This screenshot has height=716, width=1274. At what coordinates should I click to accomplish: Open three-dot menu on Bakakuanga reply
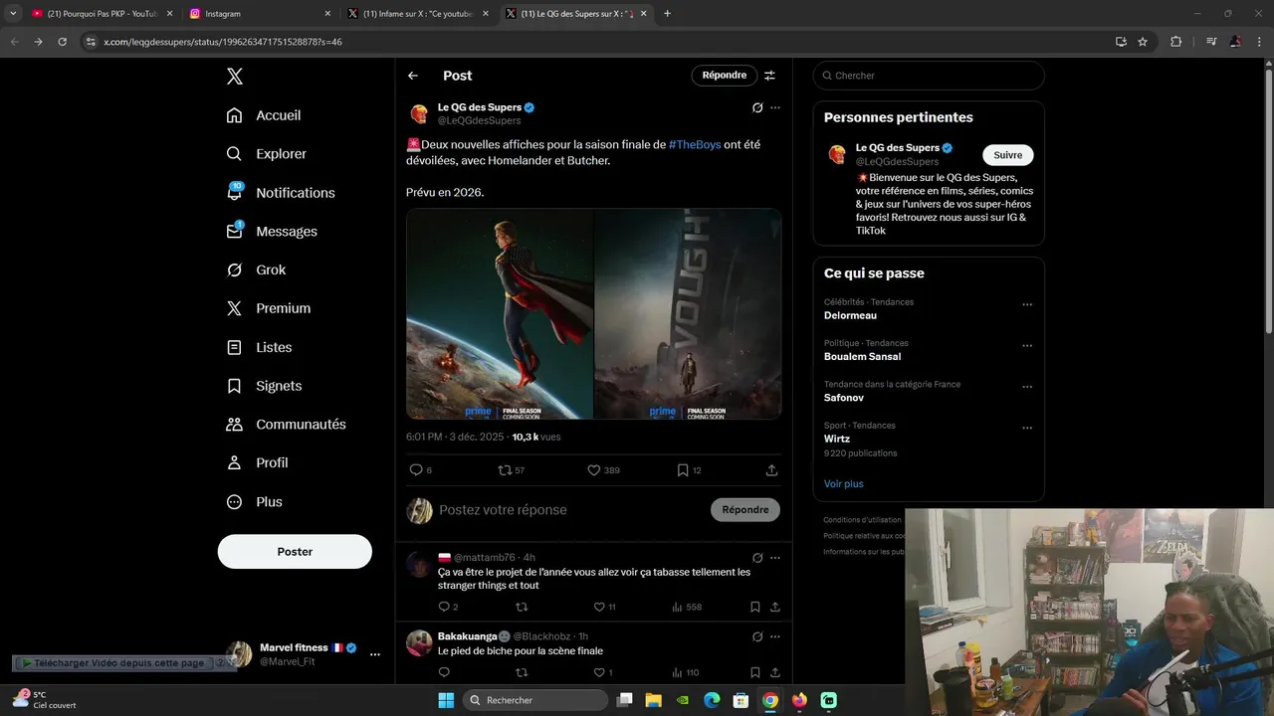775,636
